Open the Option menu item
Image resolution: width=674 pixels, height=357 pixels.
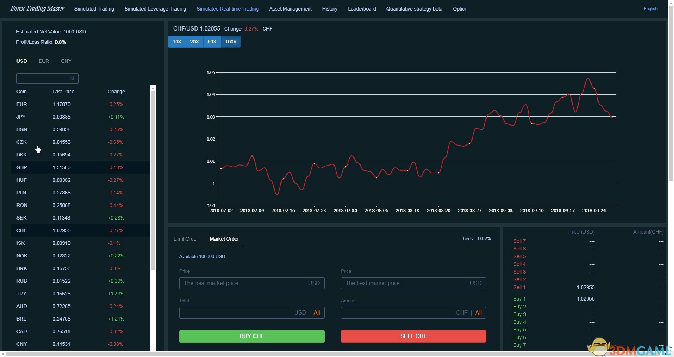(460, 9)
